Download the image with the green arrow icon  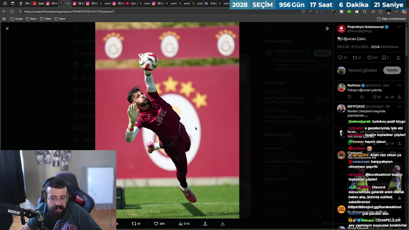tap(223, 224)
